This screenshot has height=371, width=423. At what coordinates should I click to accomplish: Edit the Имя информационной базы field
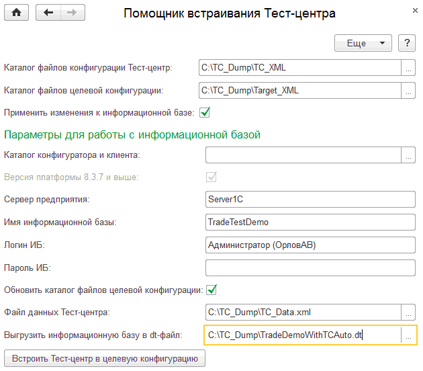(x=310, y=222)
